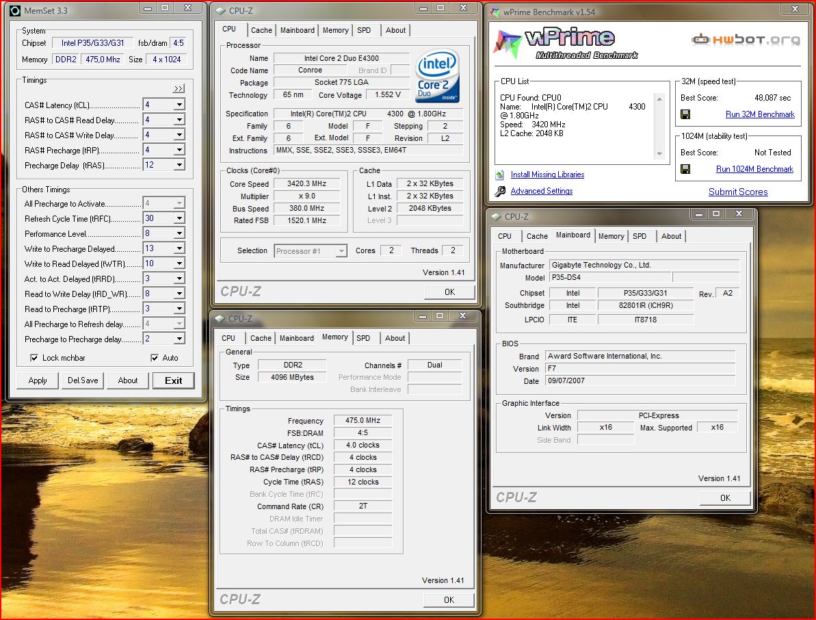Toggle the Lock mchbar checkbox
Screen dimensions: 816x620
pyautogui.click(x=34, y=358)
